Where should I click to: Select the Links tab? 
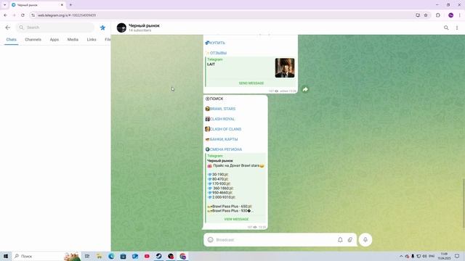(x=92, y=39)
